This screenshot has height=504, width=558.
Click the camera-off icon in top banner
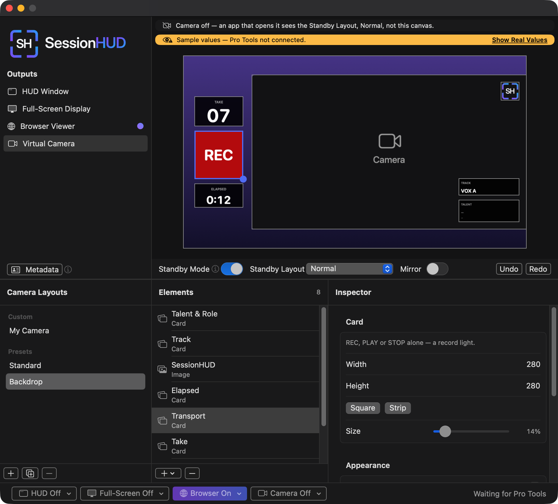pos(167,26)
